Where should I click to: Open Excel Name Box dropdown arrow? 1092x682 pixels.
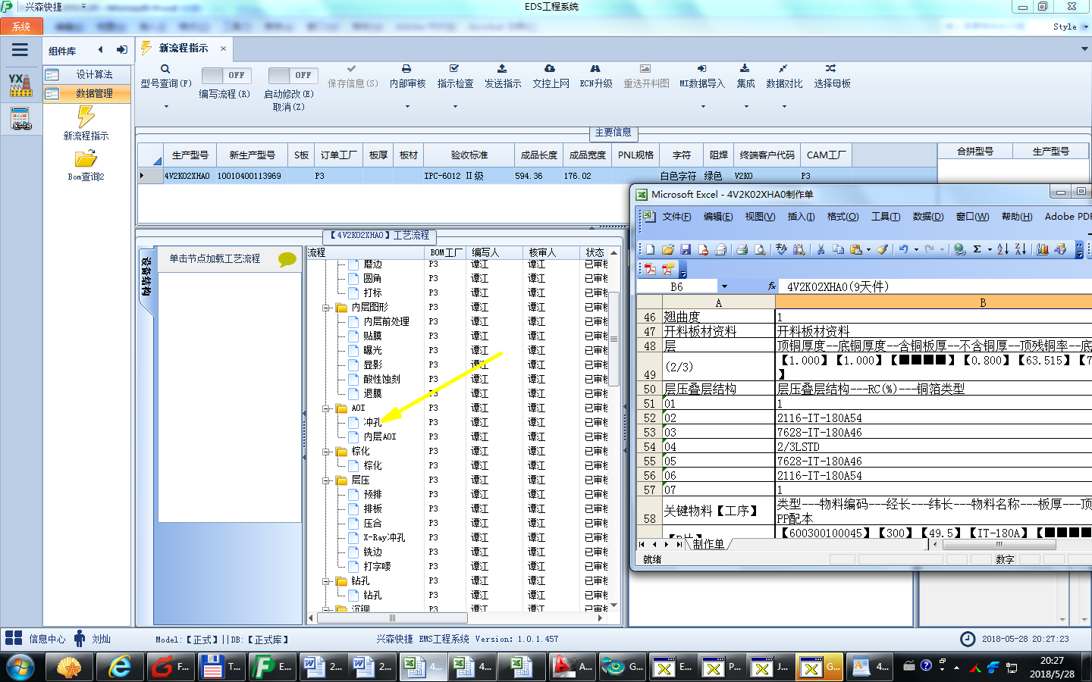point(724,286)
